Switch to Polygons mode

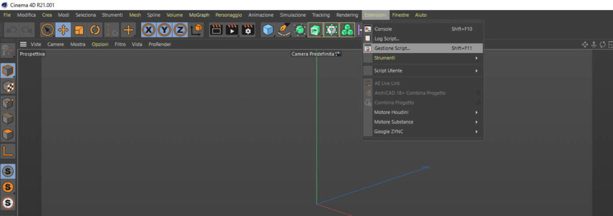pyautogui.click(x=8, y=135)
